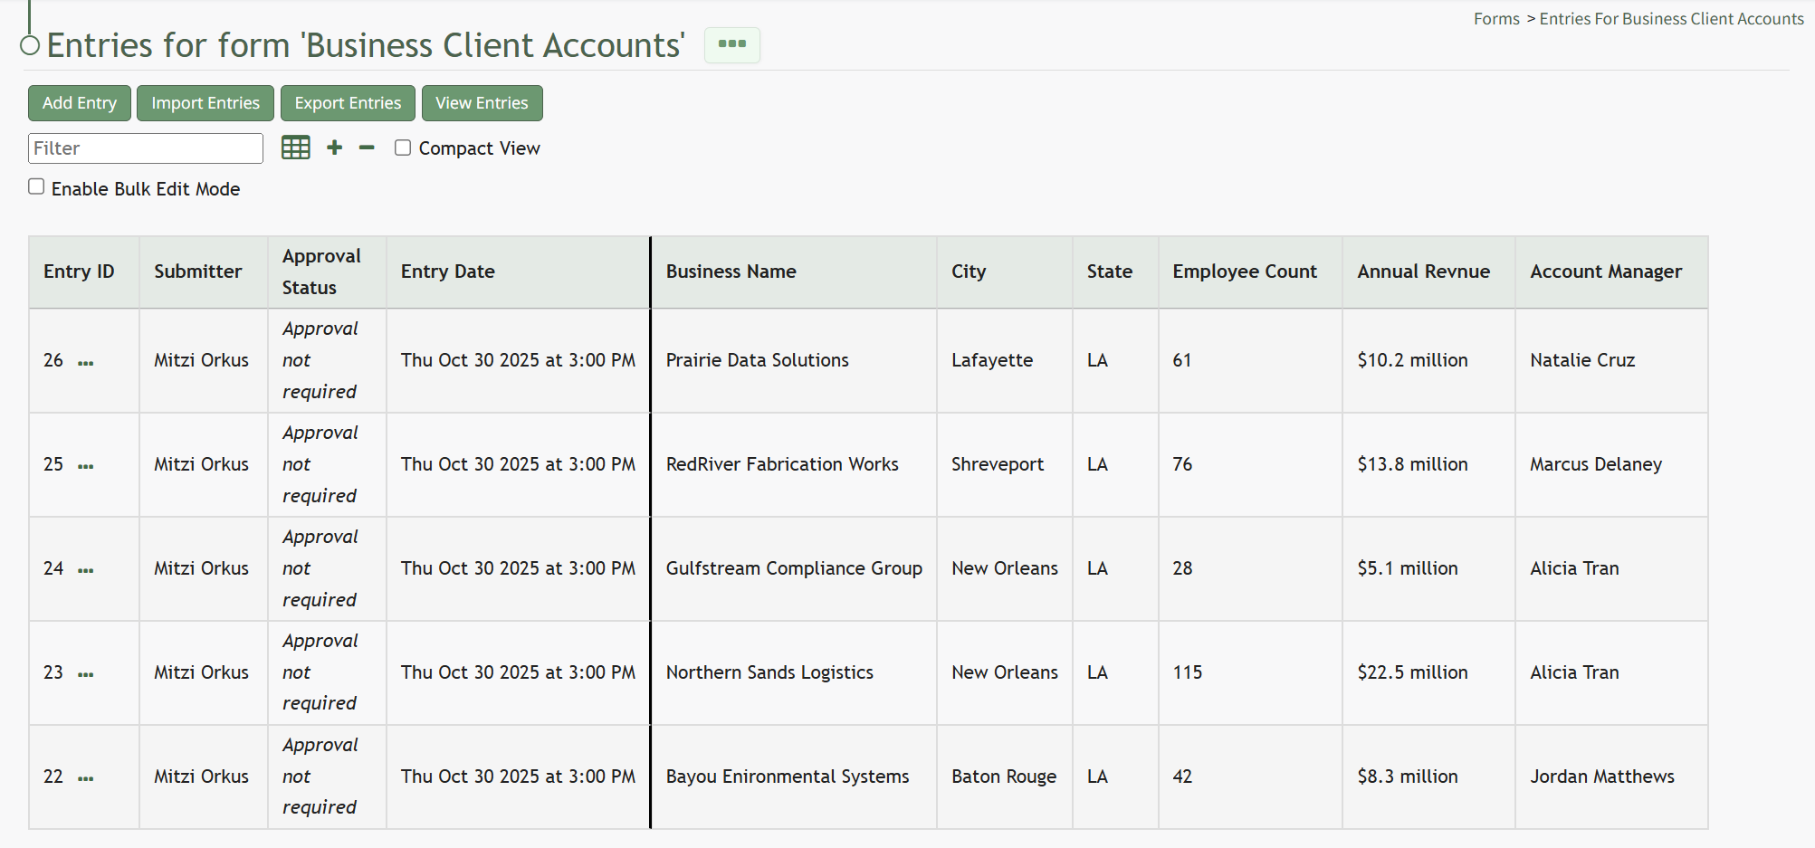Sort by the Entry Date column header

518,272
